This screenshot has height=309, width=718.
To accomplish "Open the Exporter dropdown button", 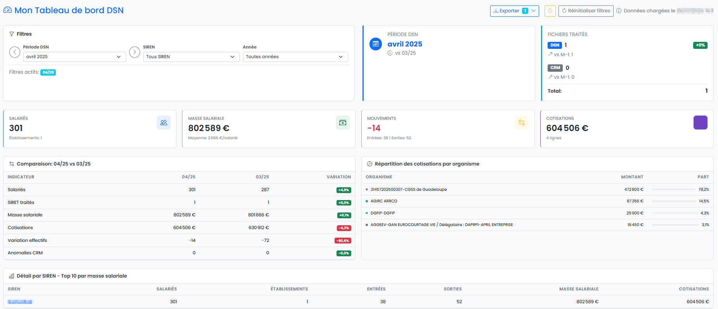I will [x=514, y=11].
